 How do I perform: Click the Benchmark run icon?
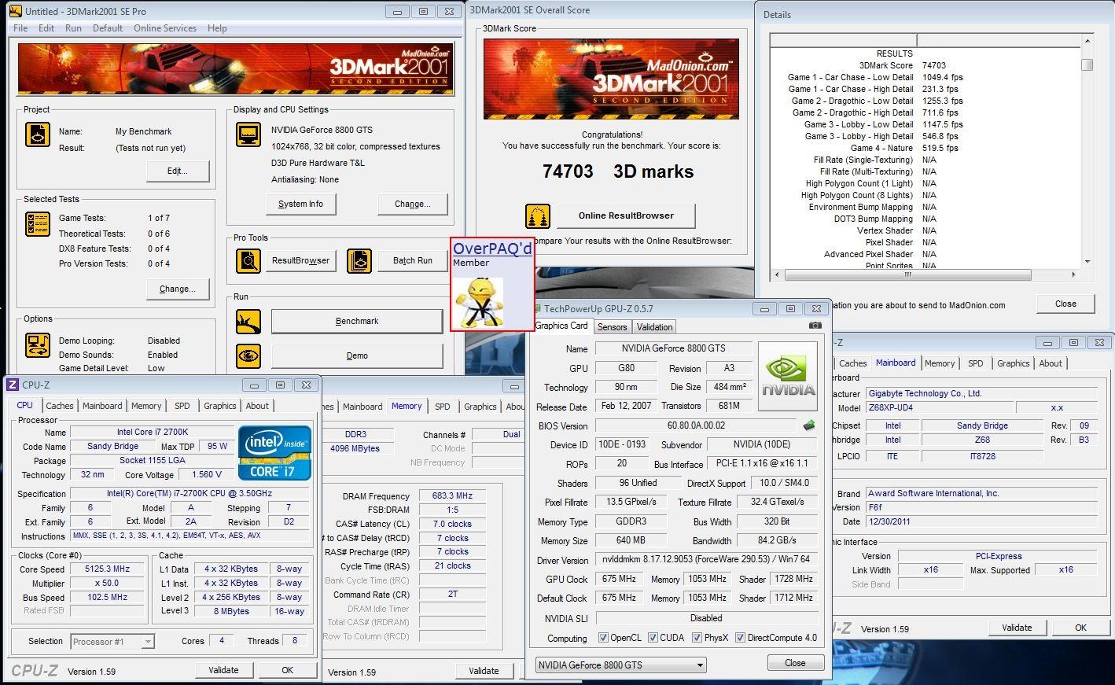[248, 321]
